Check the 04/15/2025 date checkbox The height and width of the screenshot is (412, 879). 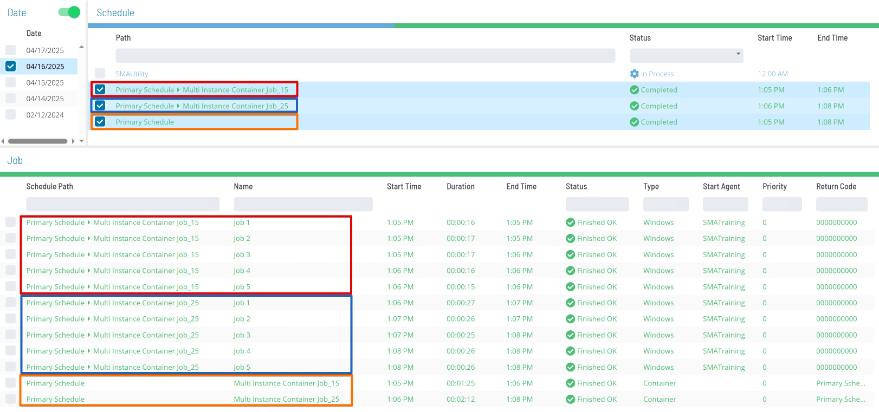pos(11,82)
